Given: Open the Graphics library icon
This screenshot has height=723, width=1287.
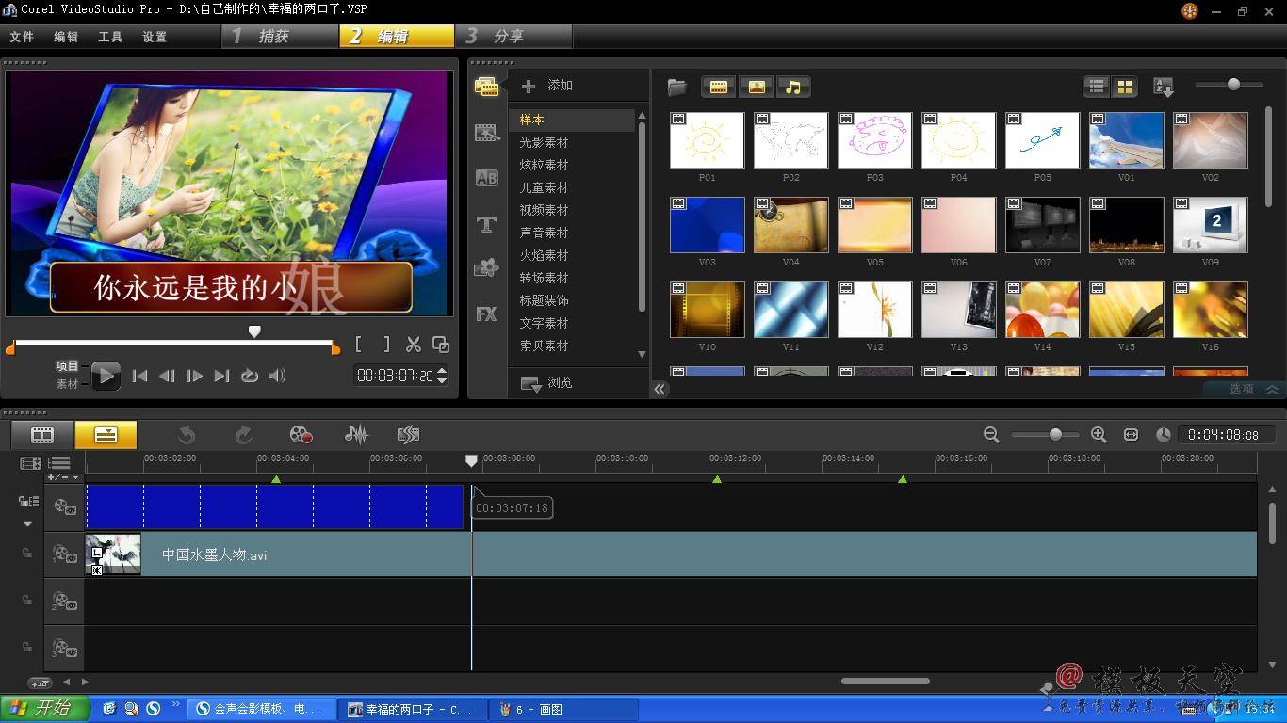Looking at the screenshot, I should pos(487,268).
